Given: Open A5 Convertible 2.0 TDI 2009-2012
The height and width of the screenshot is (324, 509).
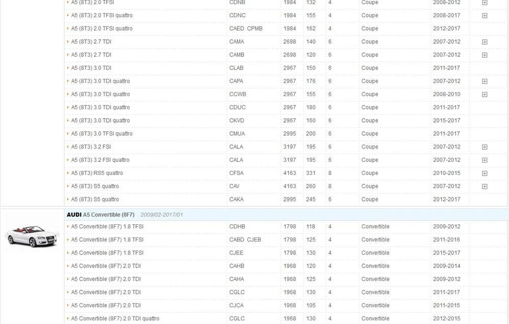Looking at the screenshot, I should (106, 279).
